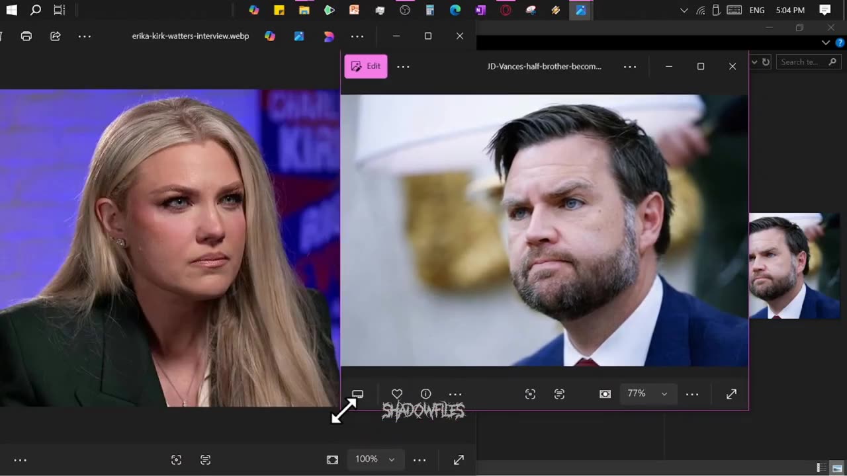Click the Edit button in the JD-Vances window
The width and height of the screenshot is (847, 476).
click(x=366, y=66)
